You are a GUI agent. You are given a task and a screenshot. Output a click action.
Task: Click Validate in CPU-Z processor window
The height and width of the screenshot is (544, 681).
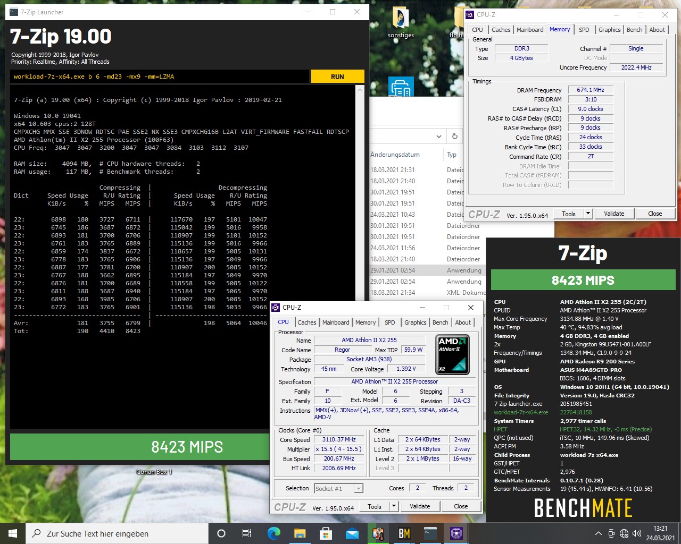pos(420,506)
